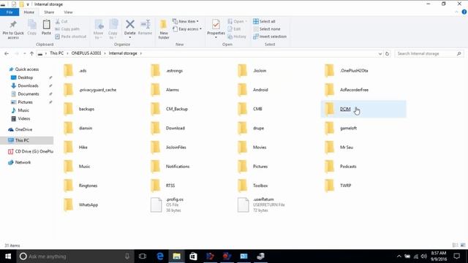
Task: Select Videos in sidebar
Action: tap(24, 118)
